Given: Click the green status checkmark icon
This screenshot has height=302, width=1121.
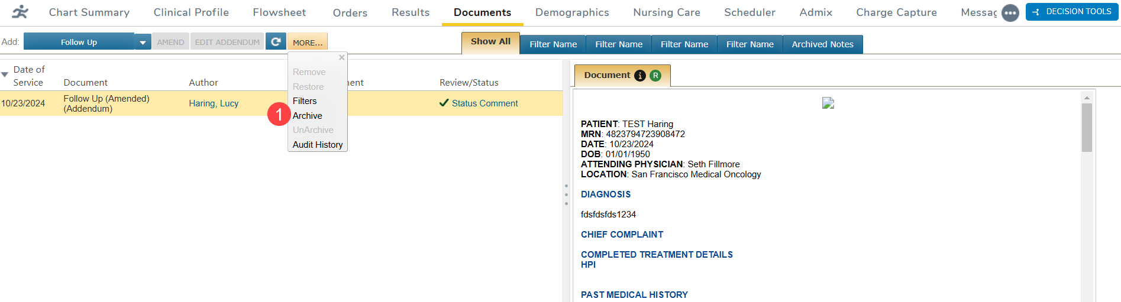Looking at the screenshot, I should click(444, 103).
